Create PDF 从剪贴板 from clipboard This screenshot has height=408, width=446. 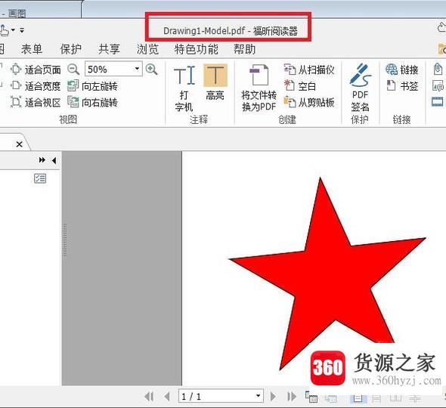tap(309, 102)
